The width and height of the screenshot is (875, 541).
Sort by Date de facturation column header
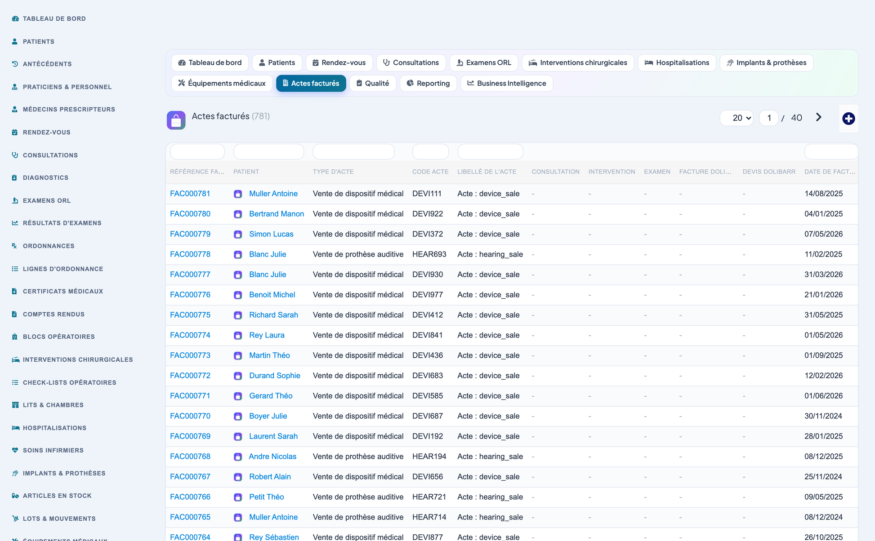tap(830, 172)
